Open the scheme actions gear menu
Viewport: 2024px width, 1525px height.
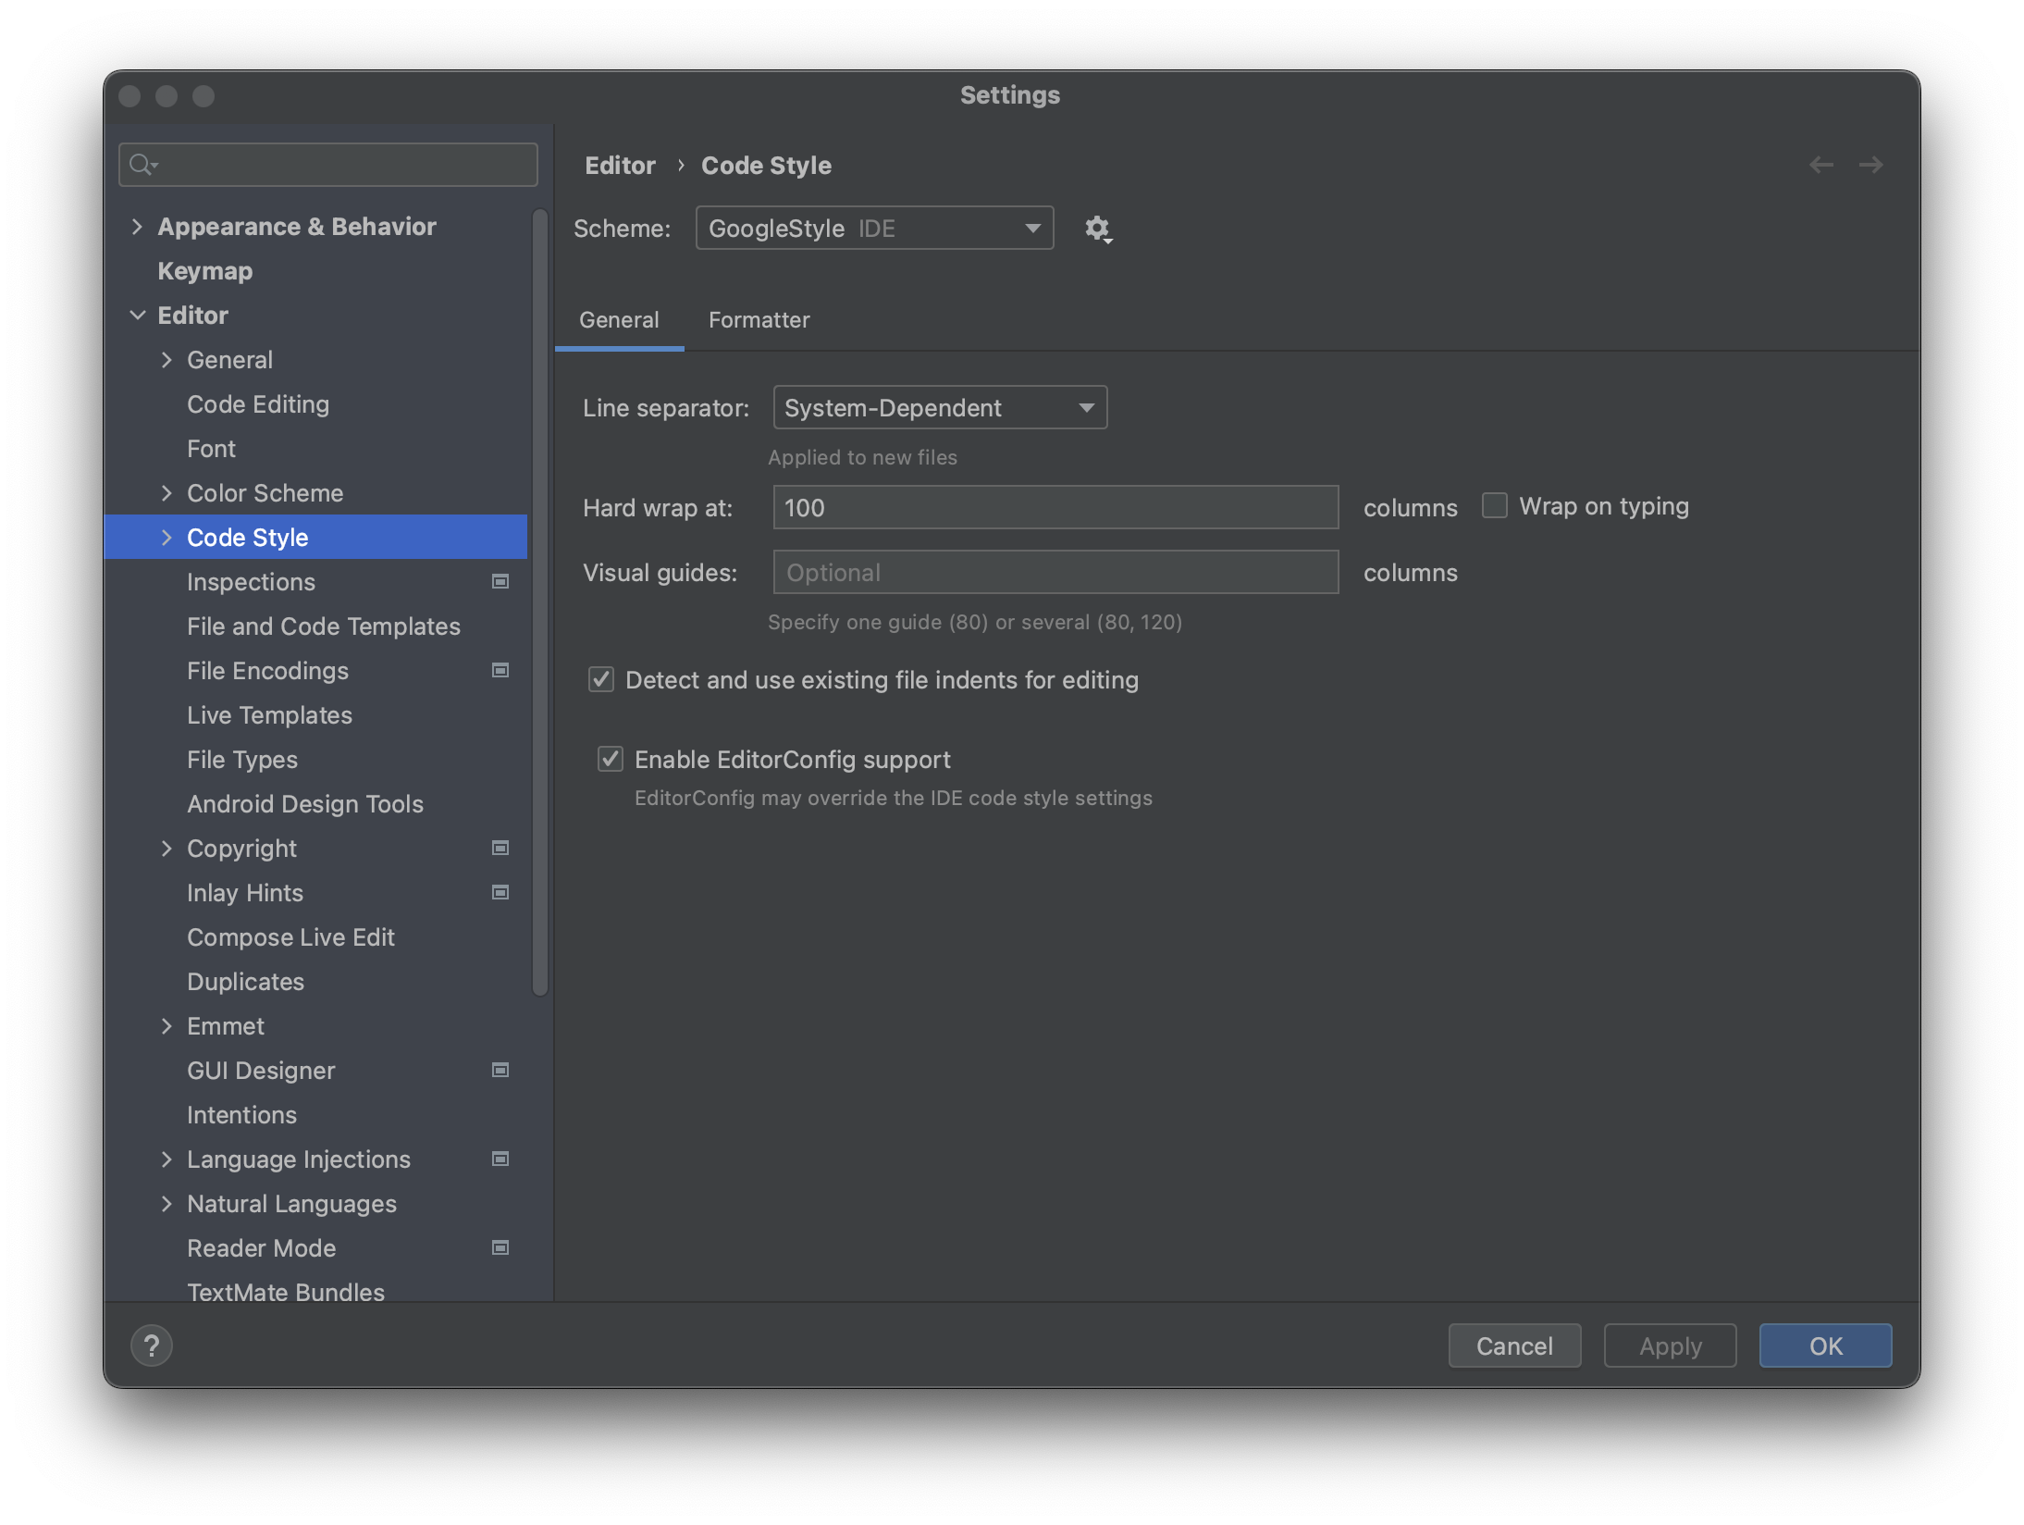pos(1097,229)
